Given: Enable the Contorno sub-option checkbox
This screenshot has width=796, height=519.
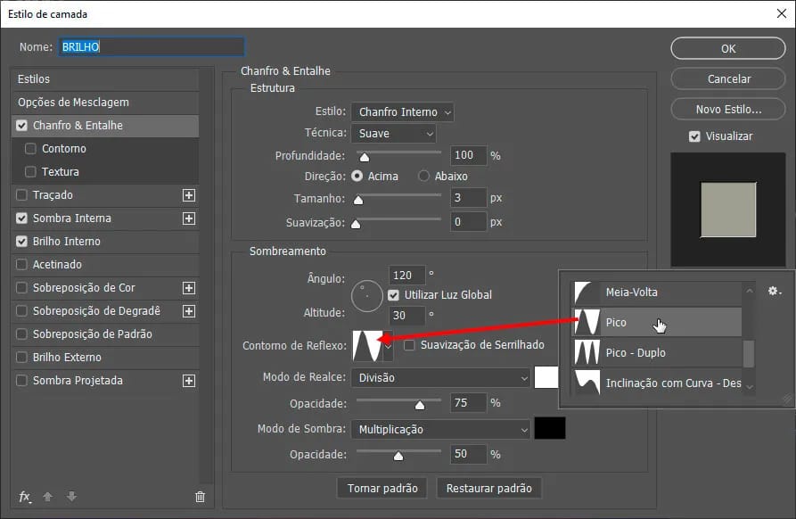Looking at the screenshot, I should (x=30, y=149).
